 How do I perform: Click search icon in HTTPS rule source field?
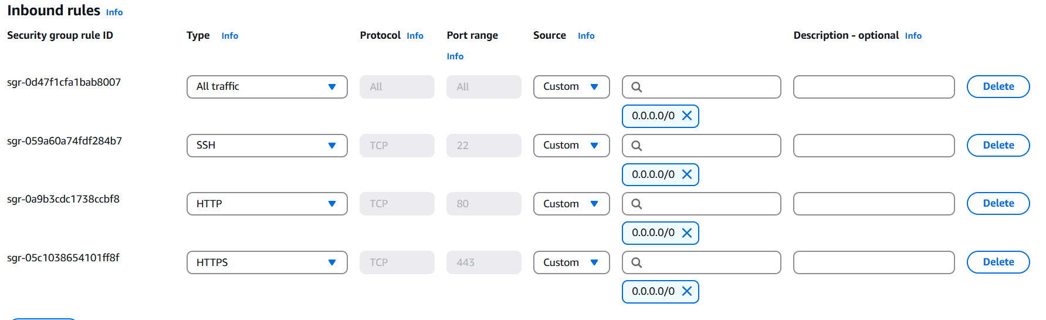point(637,262)
